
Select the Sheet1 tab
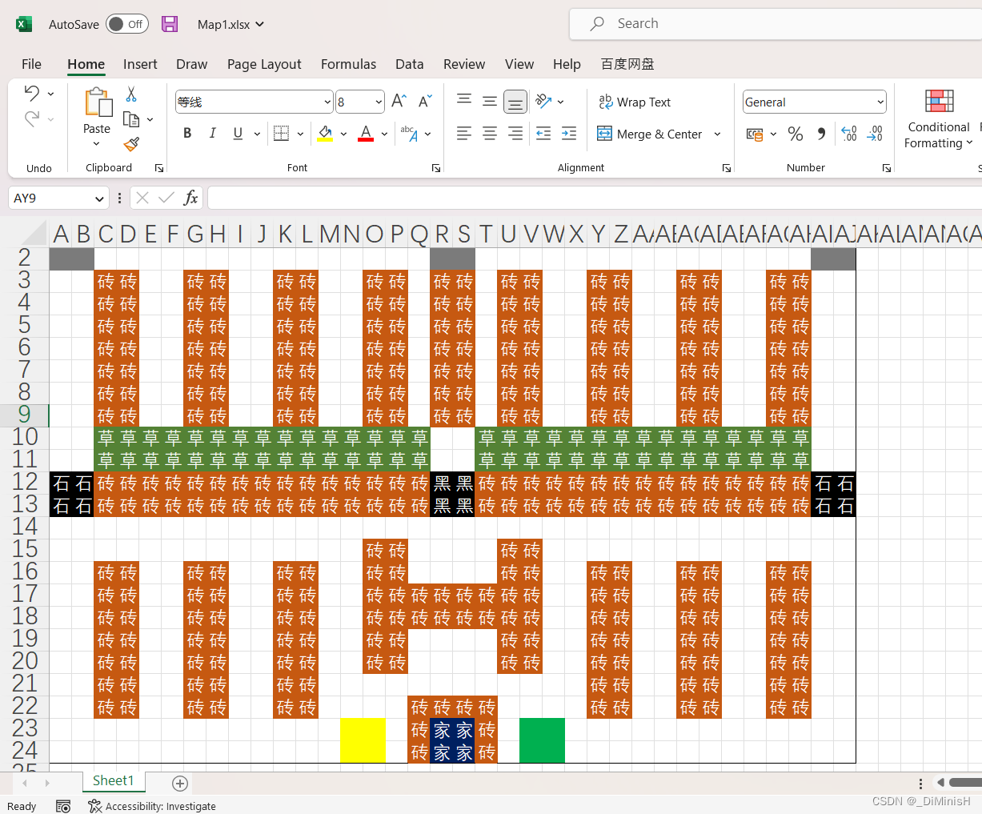coord(113,781)
